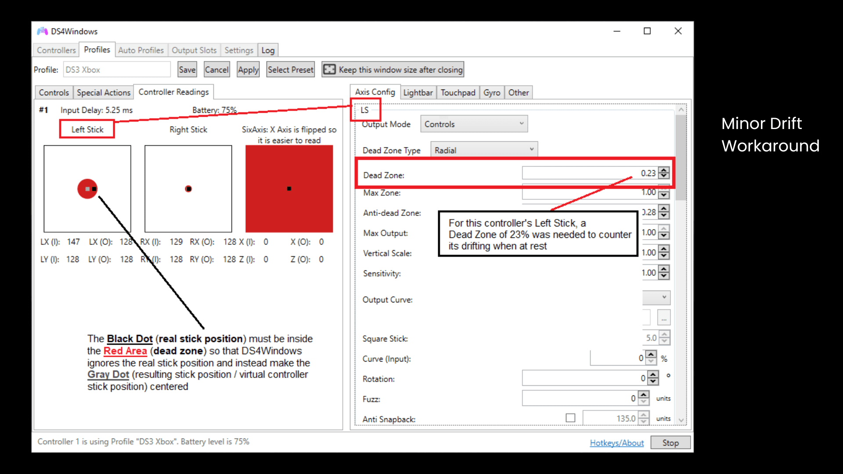Open the Other tab
843x474 pixels.
pyautogui.click(x=519, y=93)
